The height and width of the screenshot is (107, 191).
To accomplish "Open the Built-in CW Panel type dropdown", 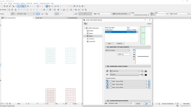I will point(117,50).
